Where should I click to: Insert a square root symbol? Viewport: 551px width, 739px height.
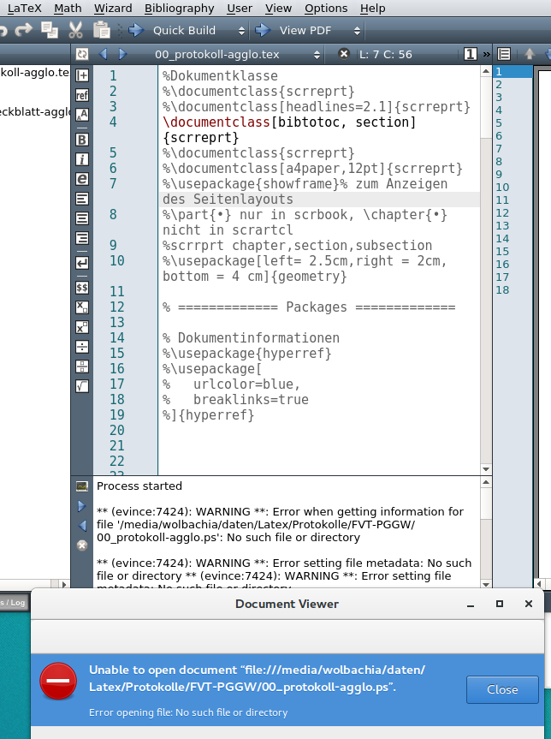82,386
